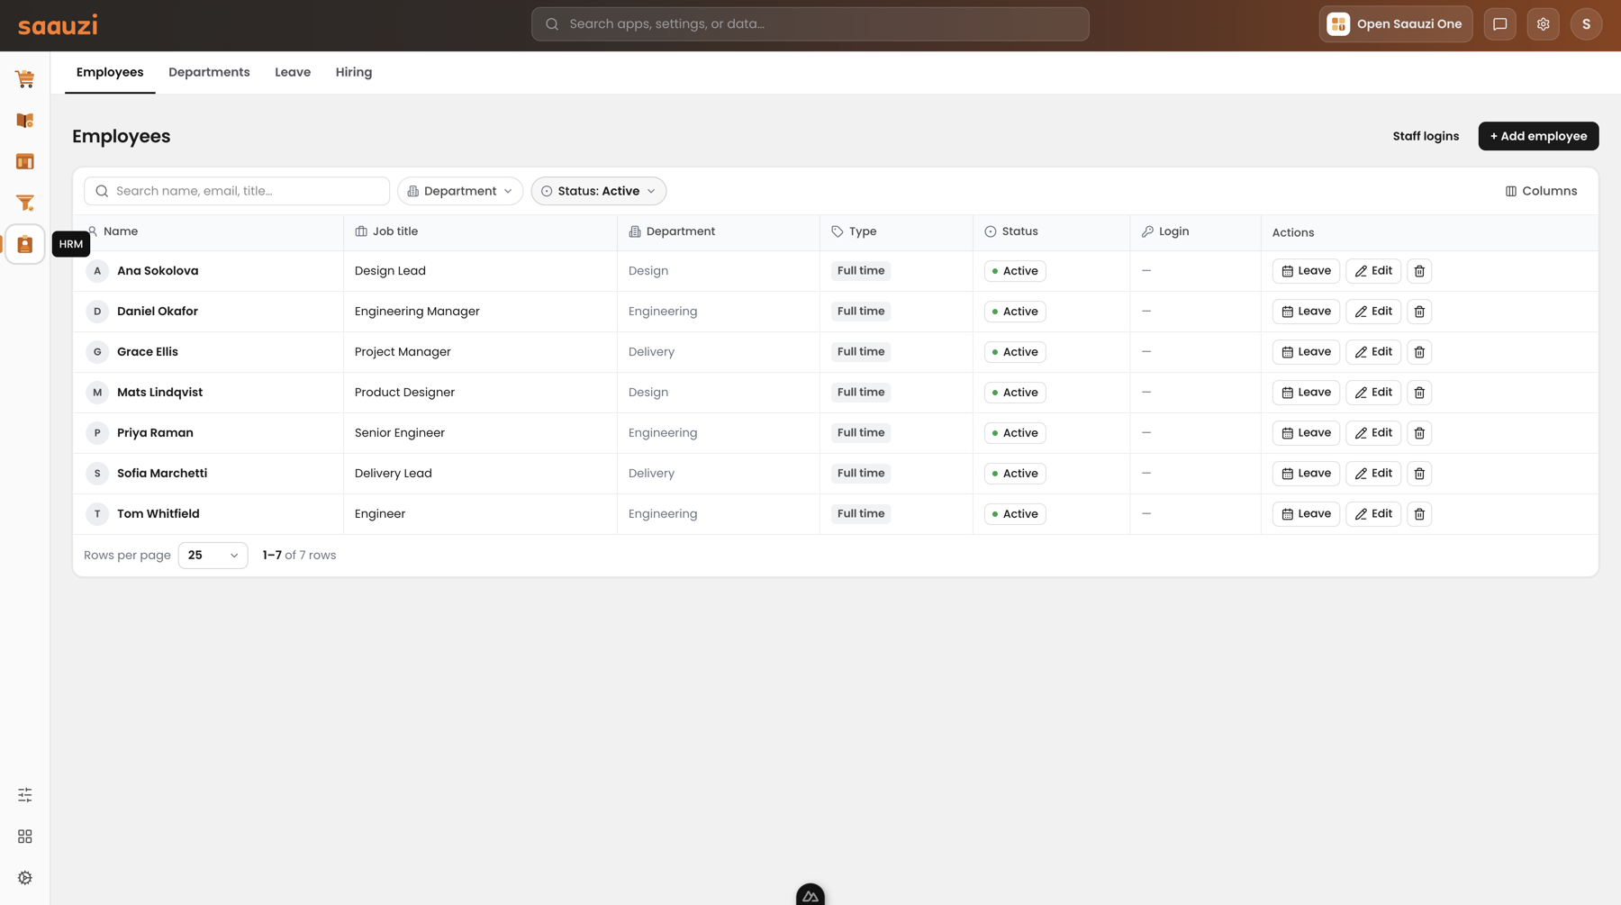Open the Status: Active filter dropdown
The height and width of the screenshot is (905, 1621).
coord(599,191)
